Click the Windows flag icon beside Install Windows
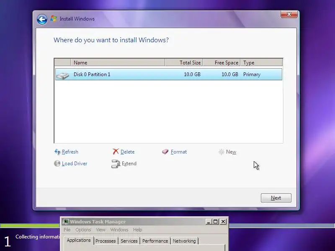The height and width of the screenshot is (251, 335). click(x=54, y=19)
